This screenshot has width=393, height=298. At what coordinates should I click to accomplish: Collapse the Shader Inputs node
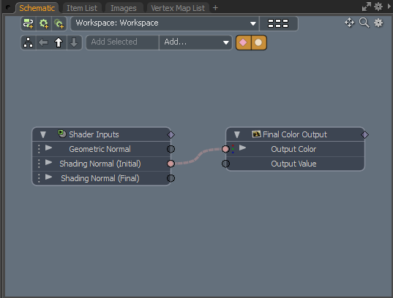[x=43, y=135]
